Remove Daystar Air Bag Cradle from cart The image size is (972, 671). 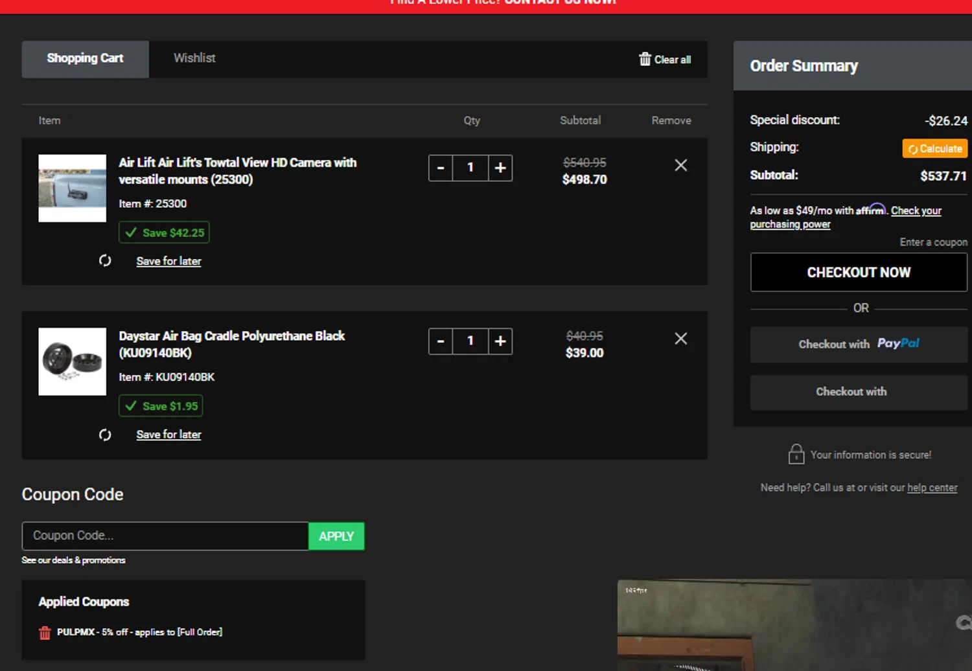click(x=680, y=339)
